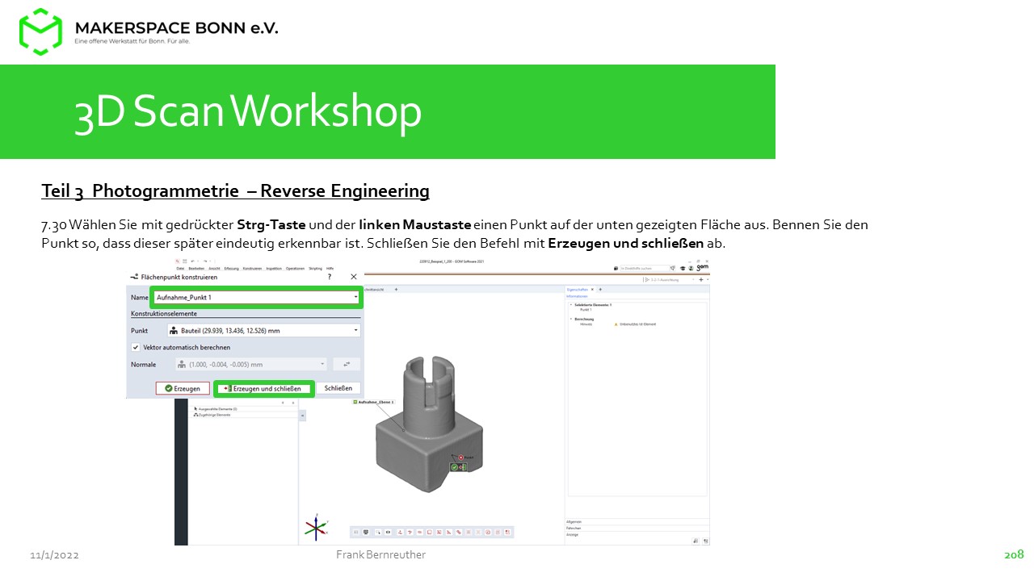Image resolution: width=1034 pixels, height=581 pixels.
Task: Click the green checkmark on the 3D model
Action: (x=455, y=467)
